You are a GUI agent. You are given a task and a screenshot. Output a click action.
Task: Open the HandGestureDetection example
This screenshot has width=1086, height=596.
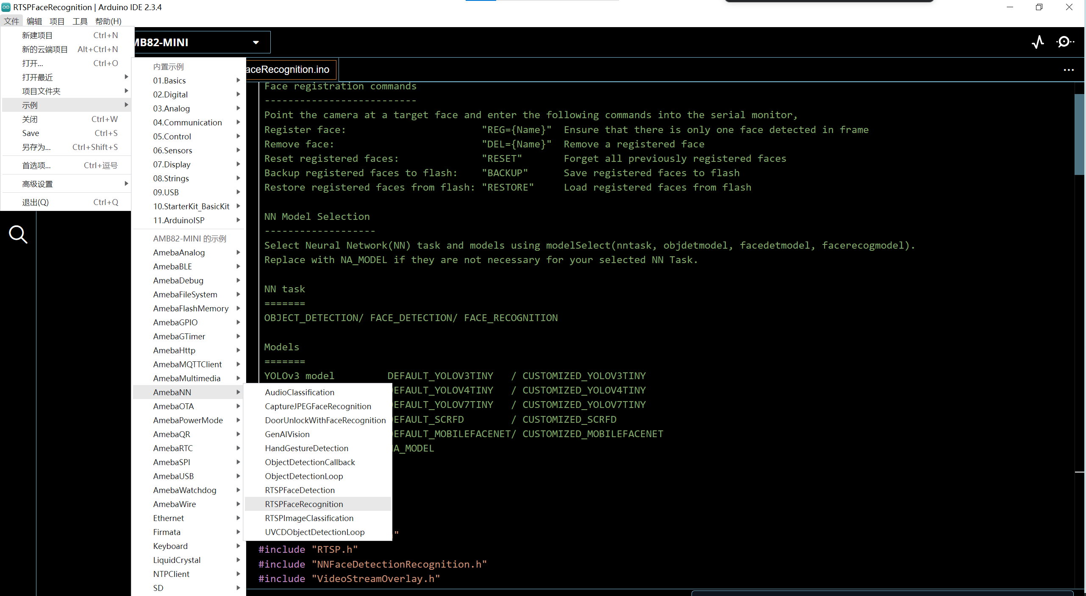pos(318,448)
